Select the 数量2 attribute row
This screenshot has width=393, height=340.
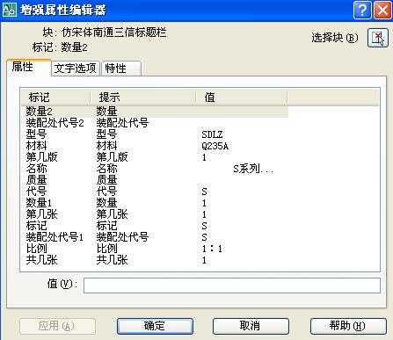tap(155, 112)
